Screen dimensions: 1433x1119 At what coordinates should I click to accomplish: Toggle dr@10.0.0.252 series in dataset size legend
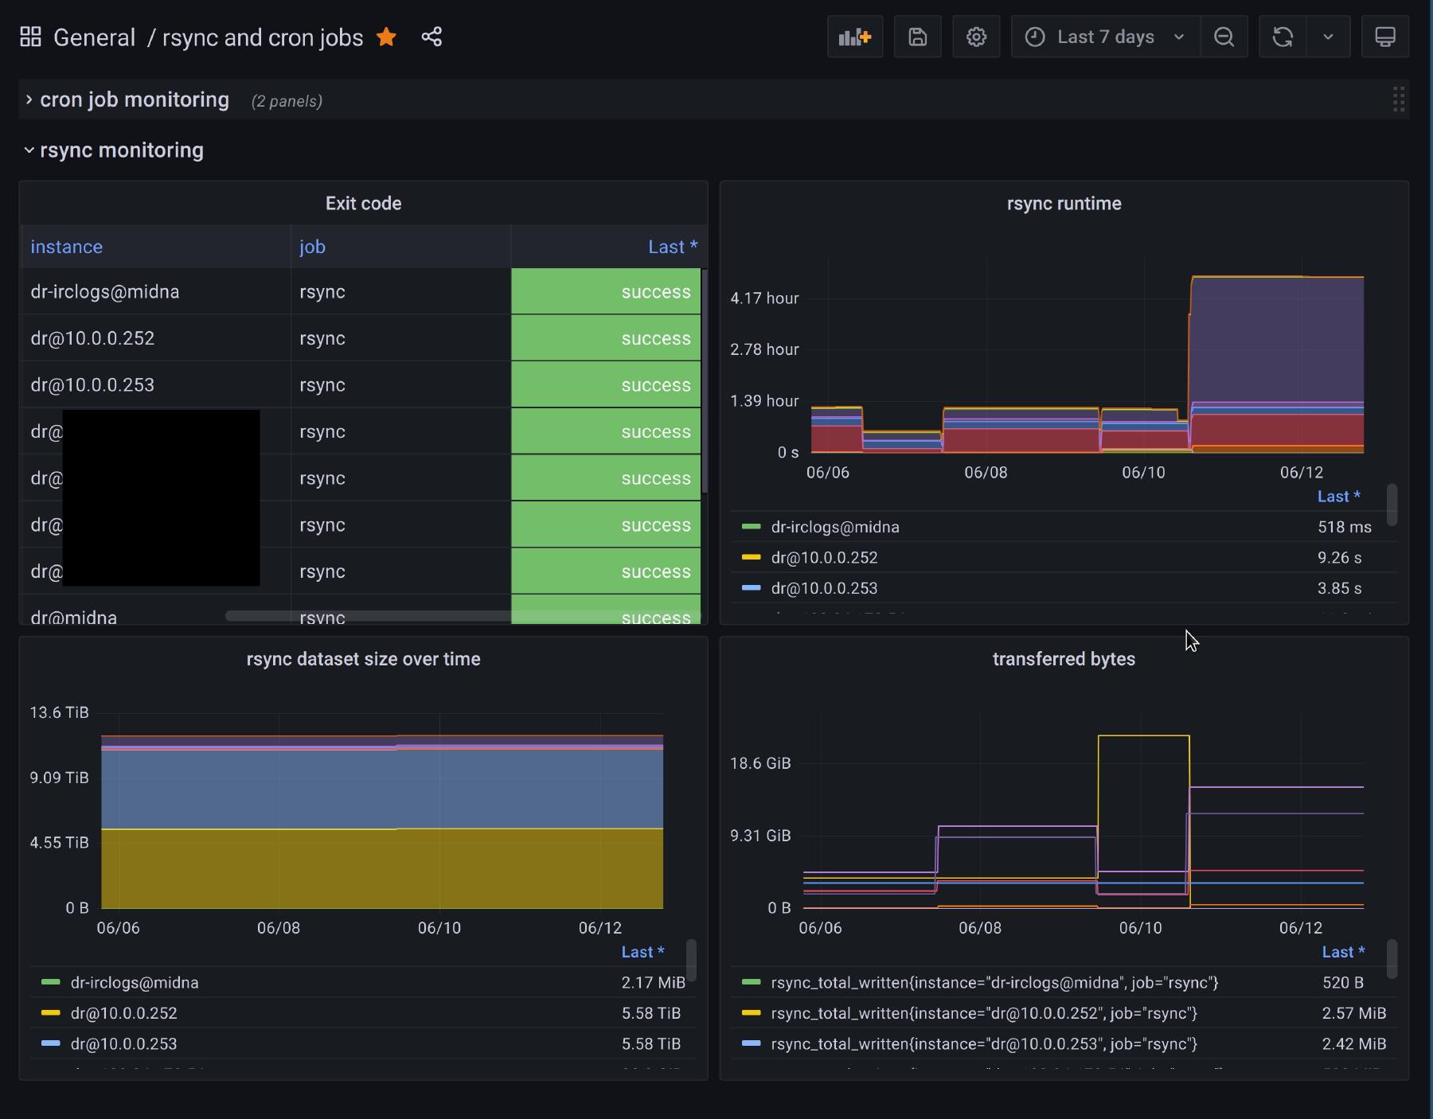[123, 1013]
